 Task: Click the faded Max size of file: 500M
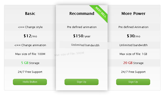69,54
